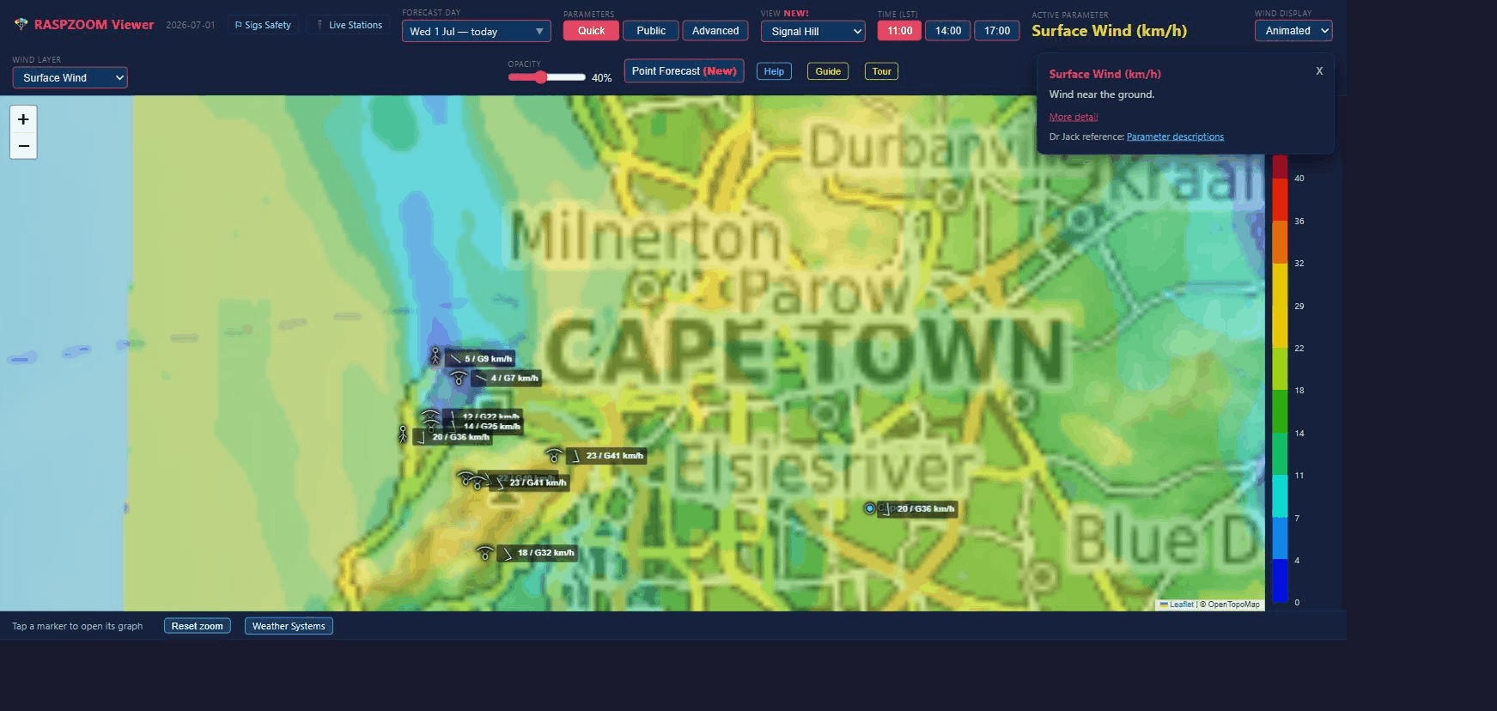Viewport: 1497px width, 711px height.
Task: Open the Wind Layer dropdown showing Surface Wind
Action: pos(70,77)
